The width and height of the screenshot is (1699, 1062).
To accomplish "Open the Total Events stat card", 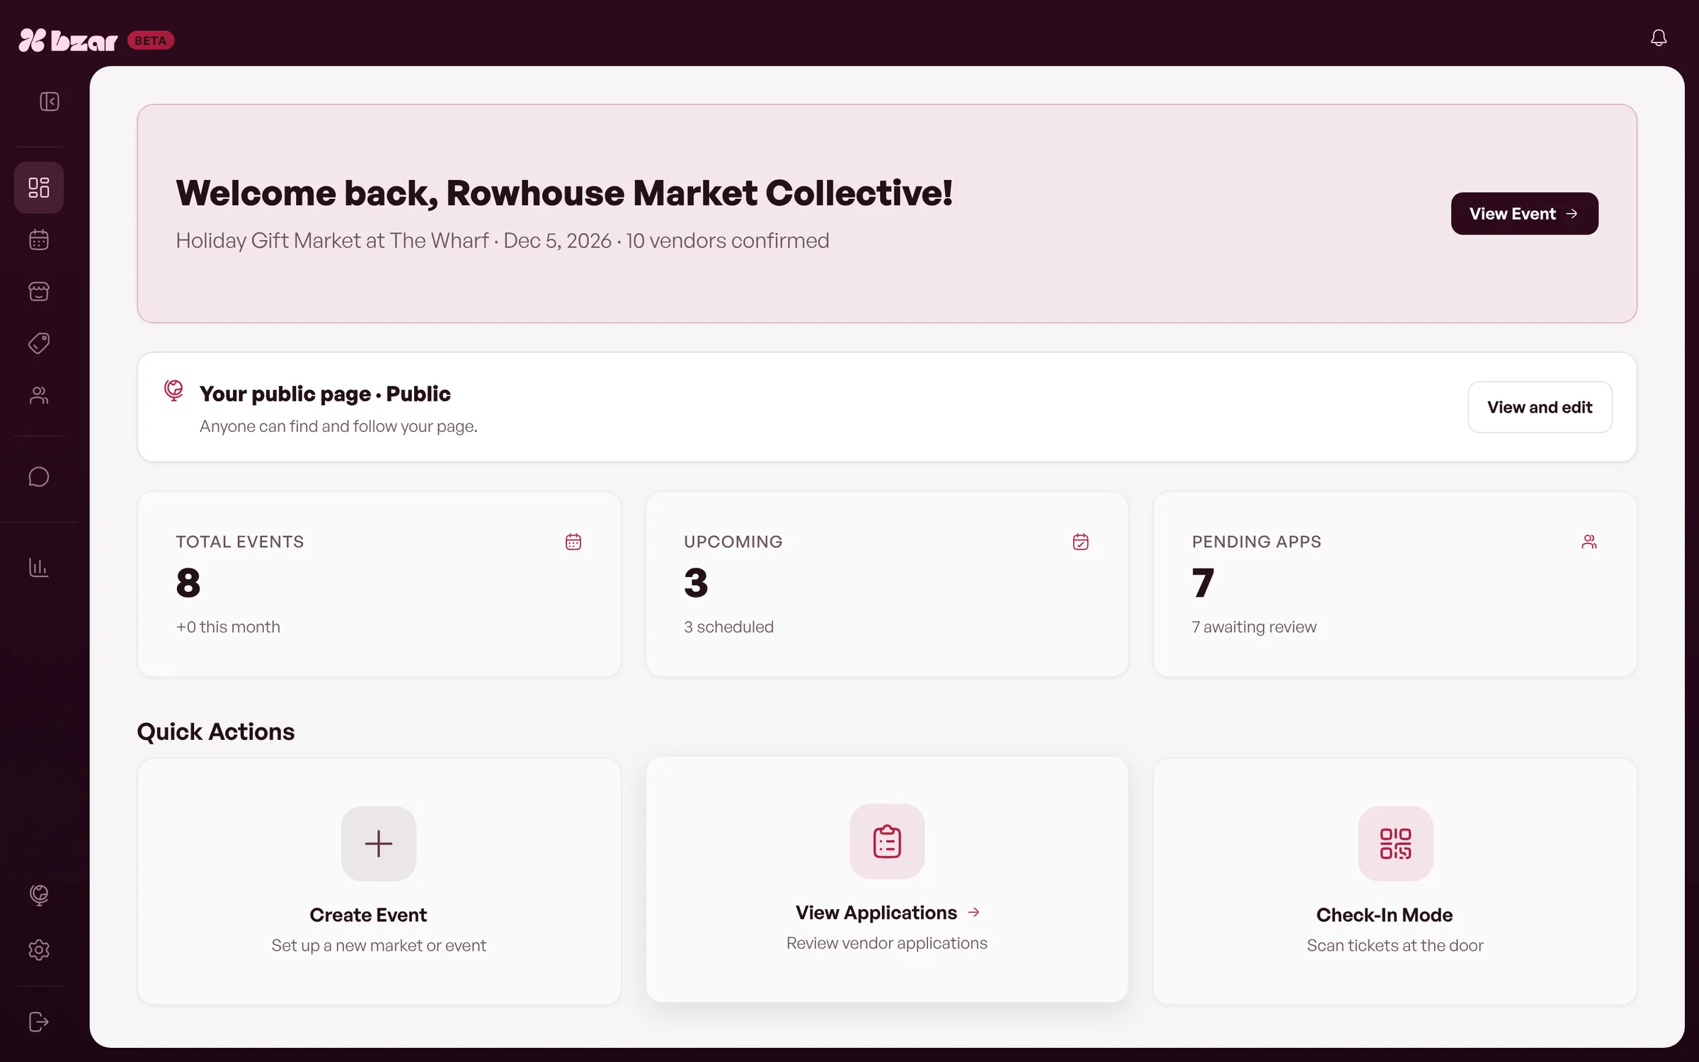I will tap(379, 584).
